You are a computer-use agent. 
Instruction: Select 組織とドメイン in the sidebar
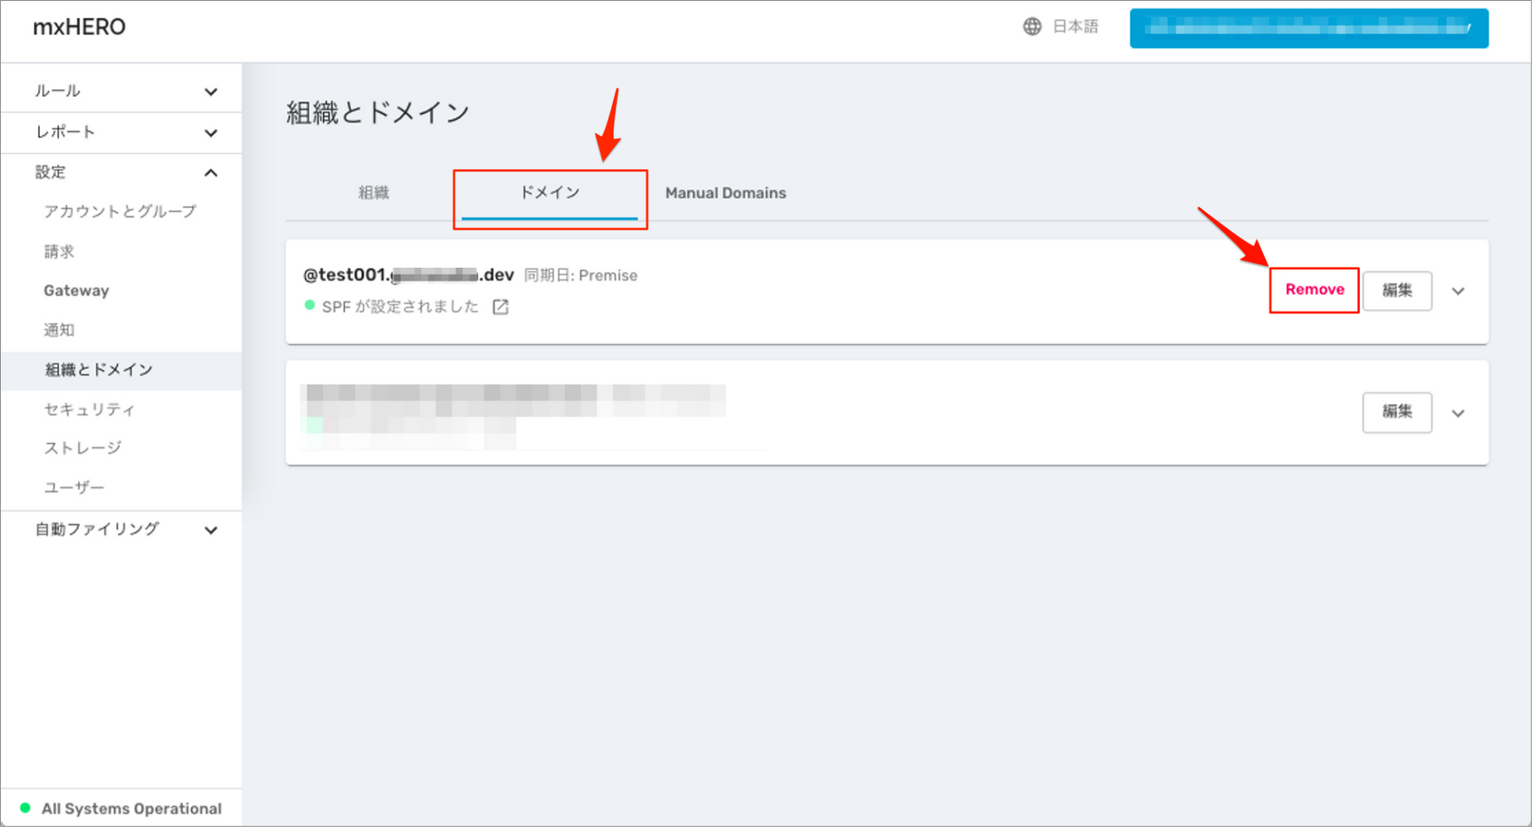tap(97, 369)
